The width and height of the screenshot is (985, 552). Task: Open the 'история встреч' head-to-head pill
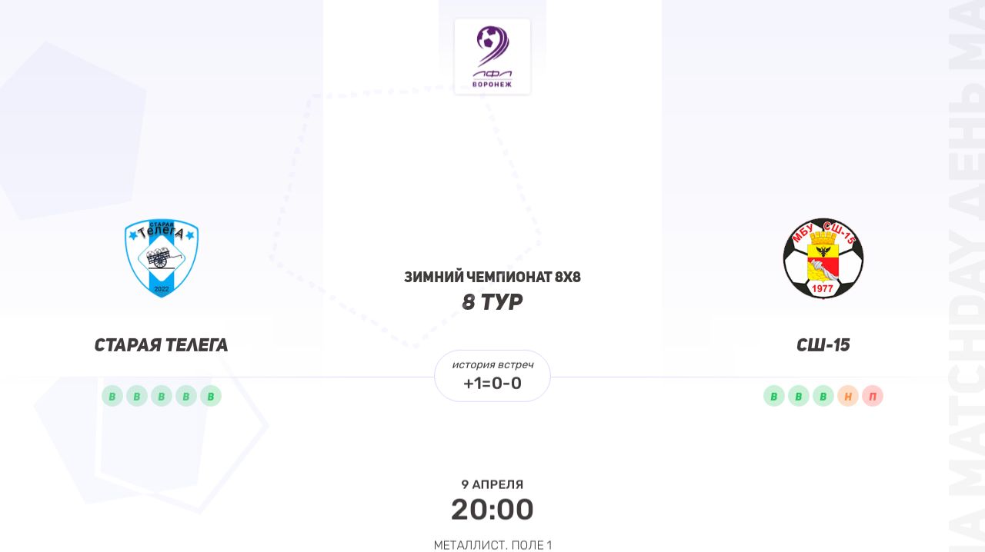492,376
